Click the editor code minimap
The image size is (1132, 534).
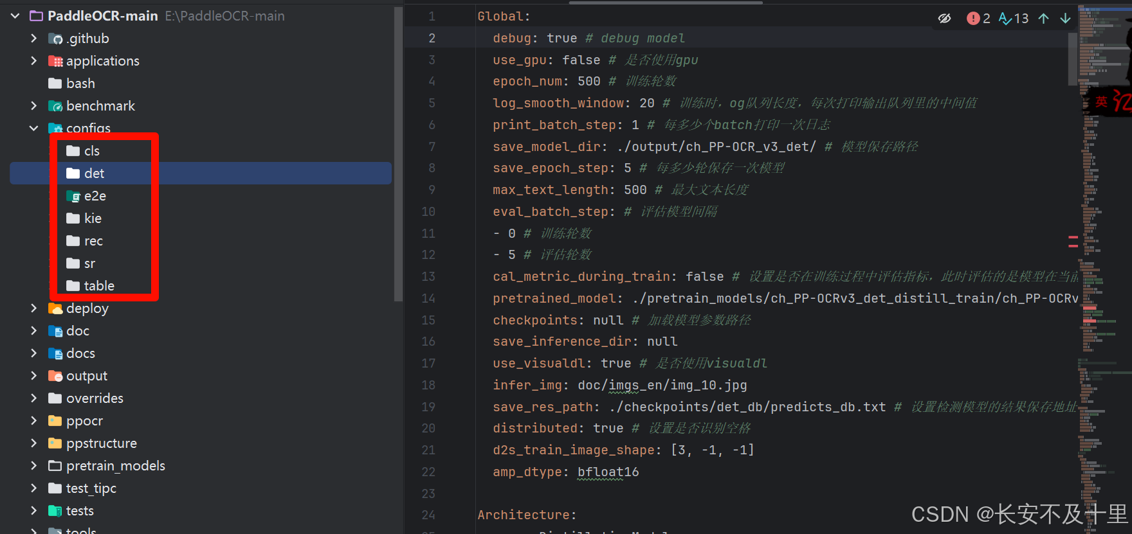point(1105,270)
